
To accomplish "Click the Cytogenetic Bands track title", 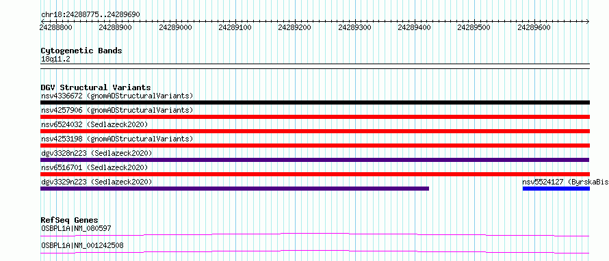I will pyautogui.click(x=81, y=51).
